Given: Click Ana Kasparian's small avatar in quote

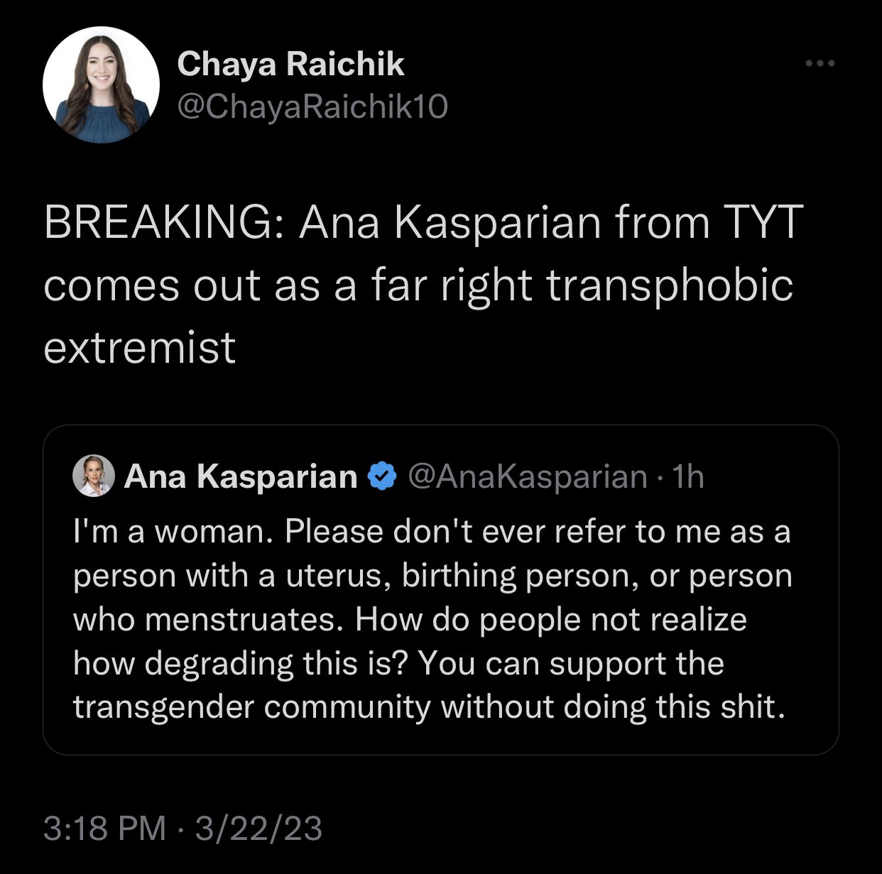Looking at the screenshot, I should pyautogui.click(x=94, y=476).
